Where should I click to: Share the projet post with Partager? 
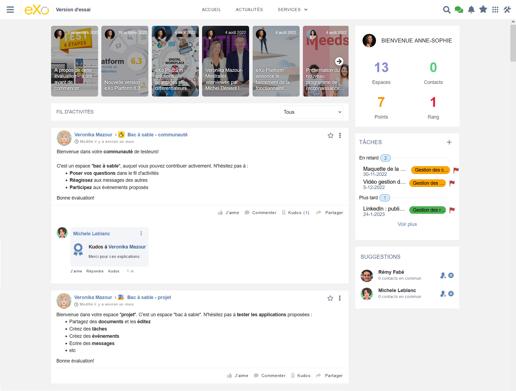click(x=329, y=376)
